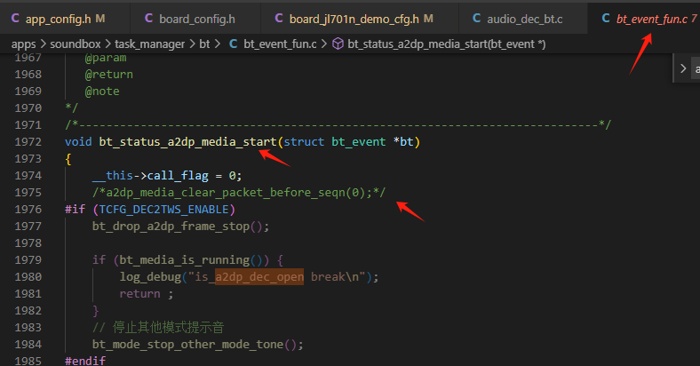The height and width of the screenshot is (366, 700).
Task: Click the bt_status_a2dp_media_start function name
Action: click(188, 142)
